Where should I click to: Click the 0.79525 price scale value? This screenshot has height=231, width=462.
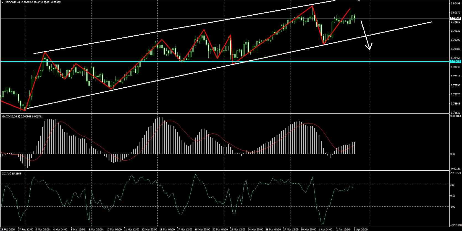click(455, 31)
